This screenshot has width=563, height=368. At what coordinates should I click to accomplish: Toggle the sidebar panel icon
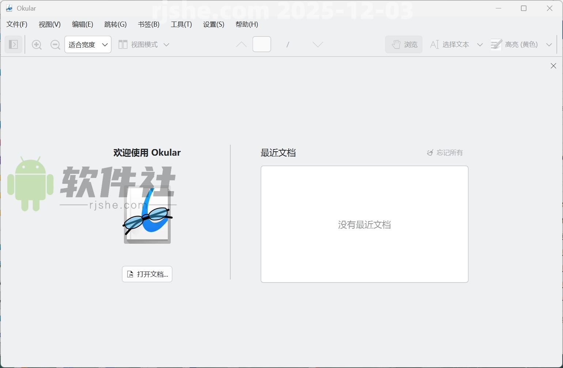[x=13, y=44]
